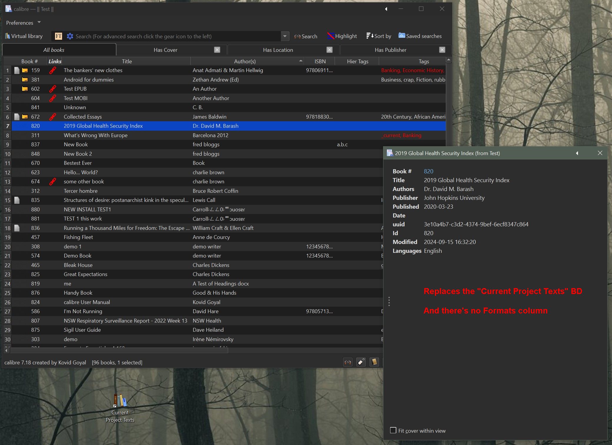Click the red link icon for Test EPUB

pyautogui.click(x=53, y=89)
